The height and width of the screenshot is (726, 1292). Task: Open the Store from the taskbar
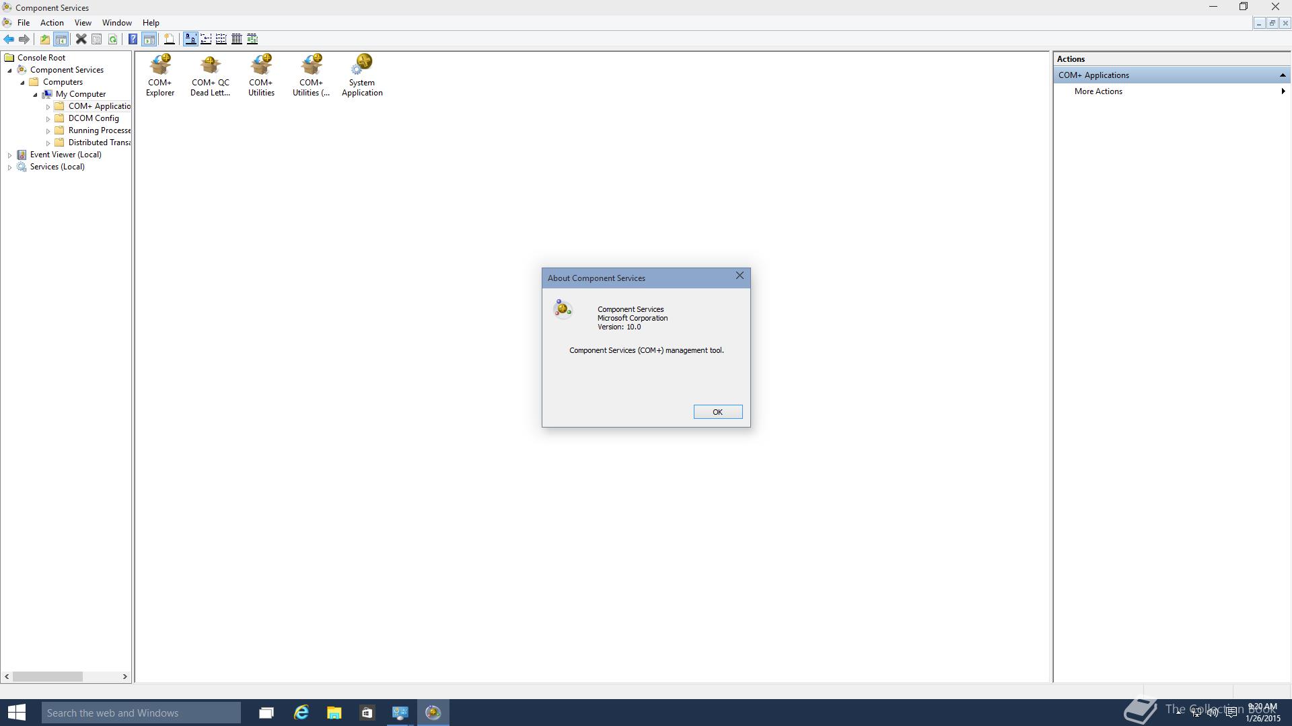click(x=367, y=713)
